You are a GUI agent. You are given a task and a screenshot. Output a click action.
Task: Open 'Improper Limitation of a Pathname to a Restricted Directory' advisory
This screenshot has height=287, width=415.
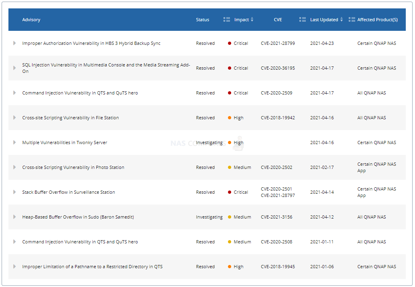pos(92,267)
